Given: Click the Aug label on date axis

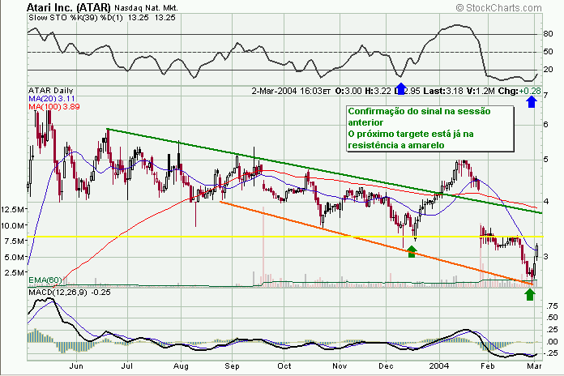Looking at the screenshot, I should pyautogui.click(x=181, y=366).
